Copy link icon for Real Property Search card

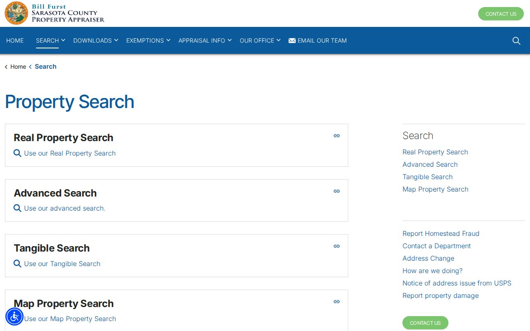337,136
